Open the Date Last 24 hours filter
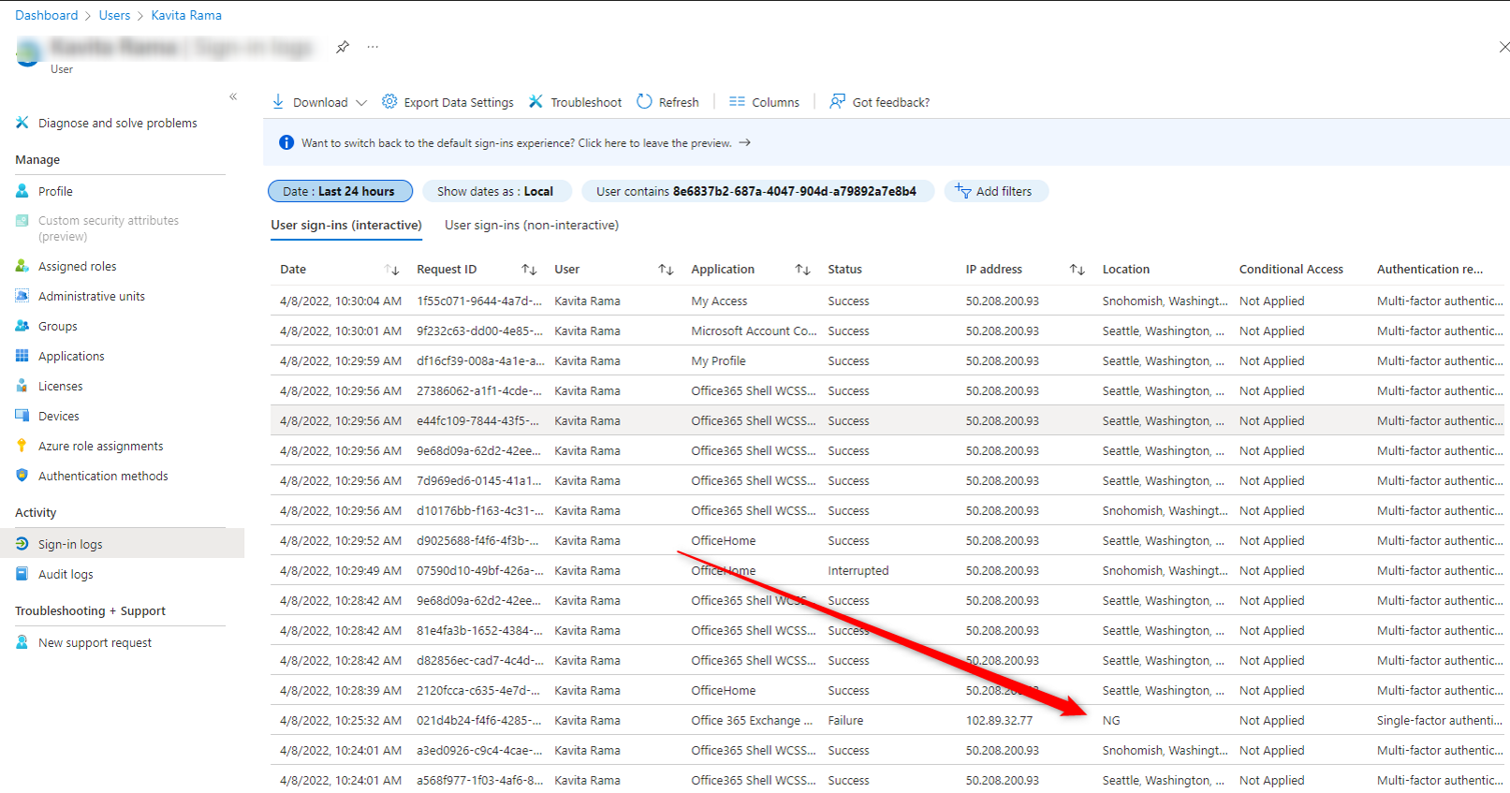This screenshot has height=793, width=1510. [340, 191]
